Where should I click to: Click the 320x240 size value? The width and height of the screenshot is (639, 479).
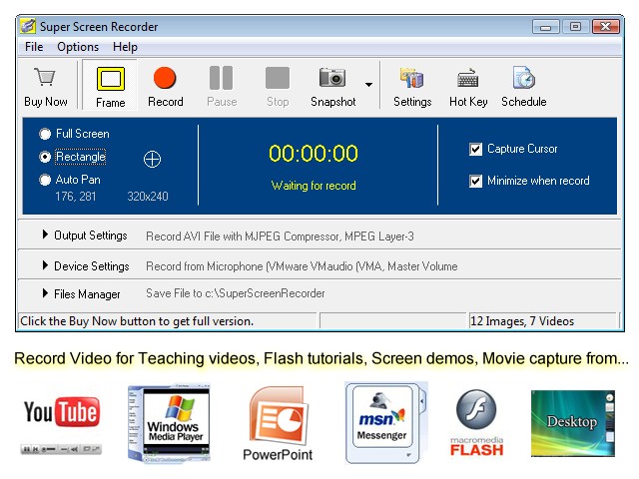(x=148, y=197)
